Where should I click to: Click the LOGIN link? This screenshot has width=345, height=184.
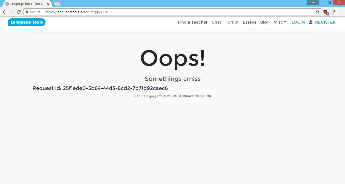(298, 22)
